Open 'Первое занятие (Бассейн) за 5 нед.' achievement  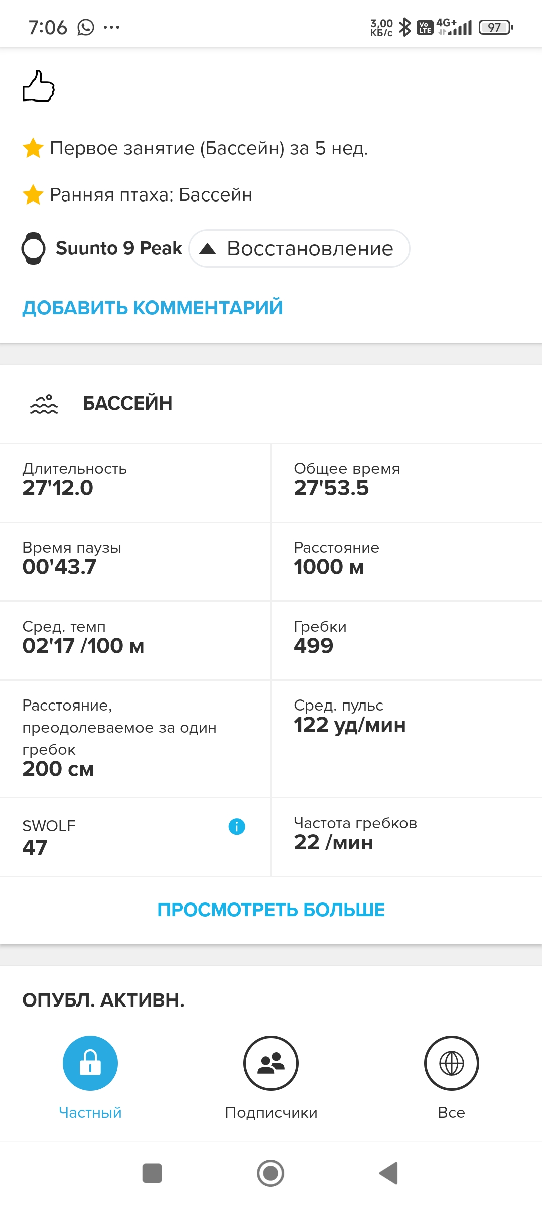(x=209, y=149)
